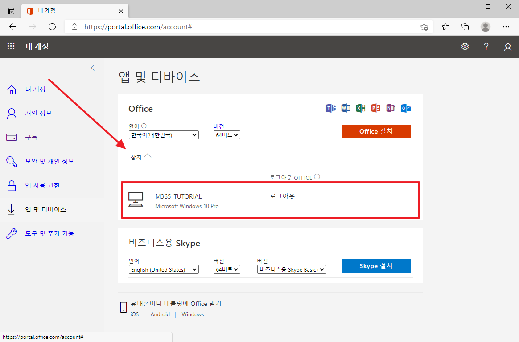Refresh the page with reload button
Screen dimensions: 519x342
click(52, 27)
